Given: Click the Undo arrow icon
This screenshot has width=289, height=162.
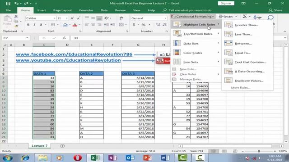Looking at the screenshot, I should 16,3.
